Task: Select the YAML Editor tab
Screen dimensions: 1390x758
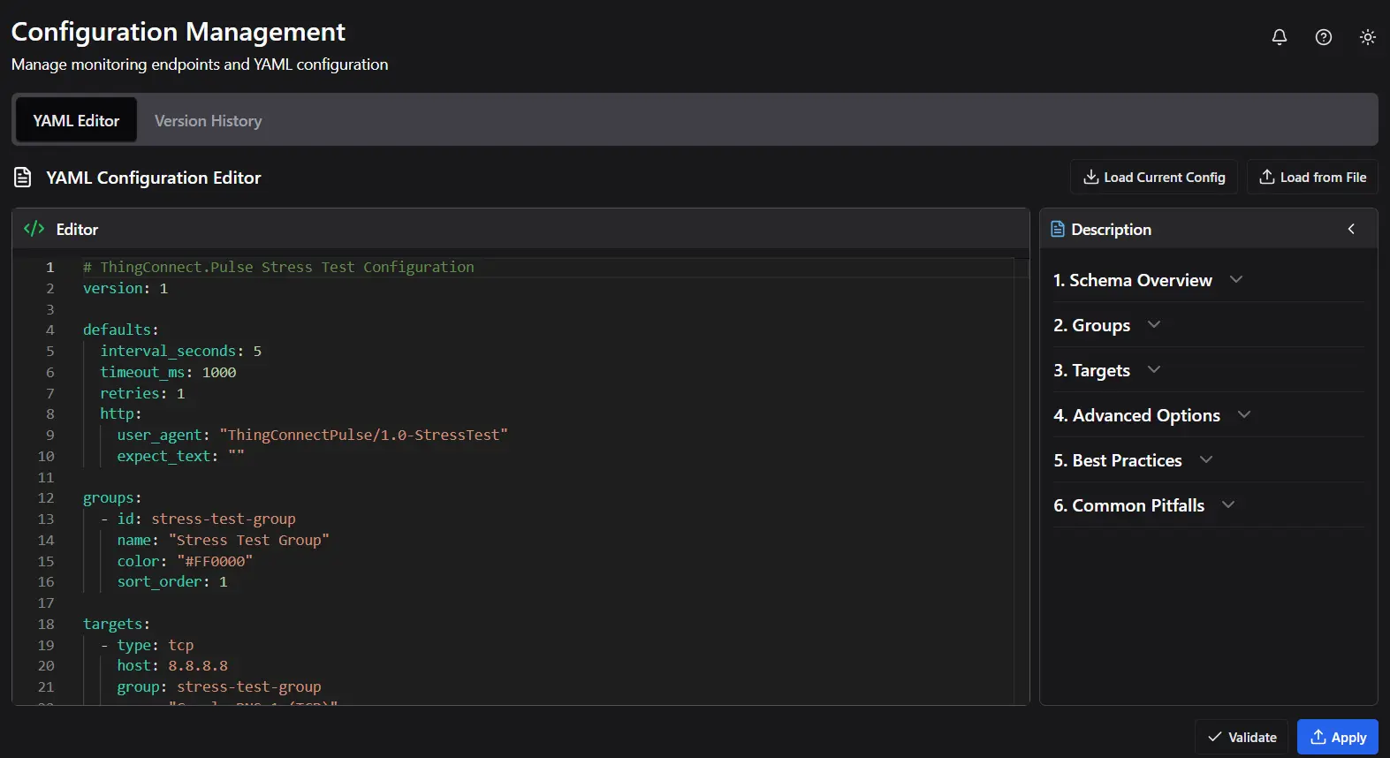Action: [76, 121]
